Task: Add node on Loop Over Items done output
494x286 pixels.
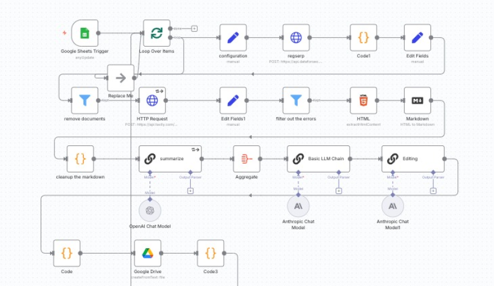Action: (x=194, y=29)
